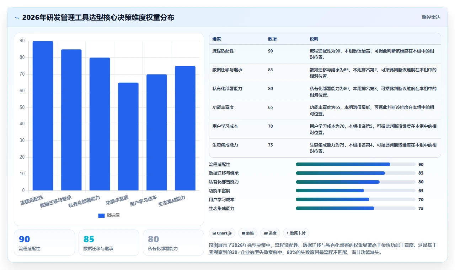455x270 pixels.
Task: Toggle the 指标值 legend label
Action: [x=113, y=216]
